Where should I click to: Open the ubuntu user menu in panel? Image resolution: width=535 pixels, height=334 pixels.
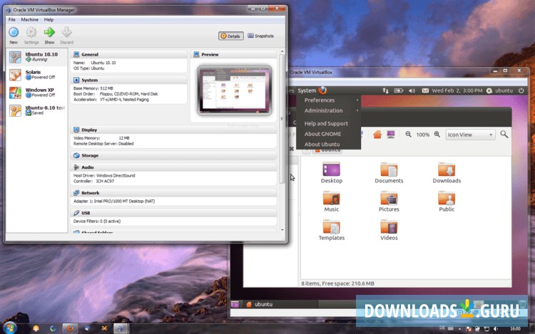499,90
